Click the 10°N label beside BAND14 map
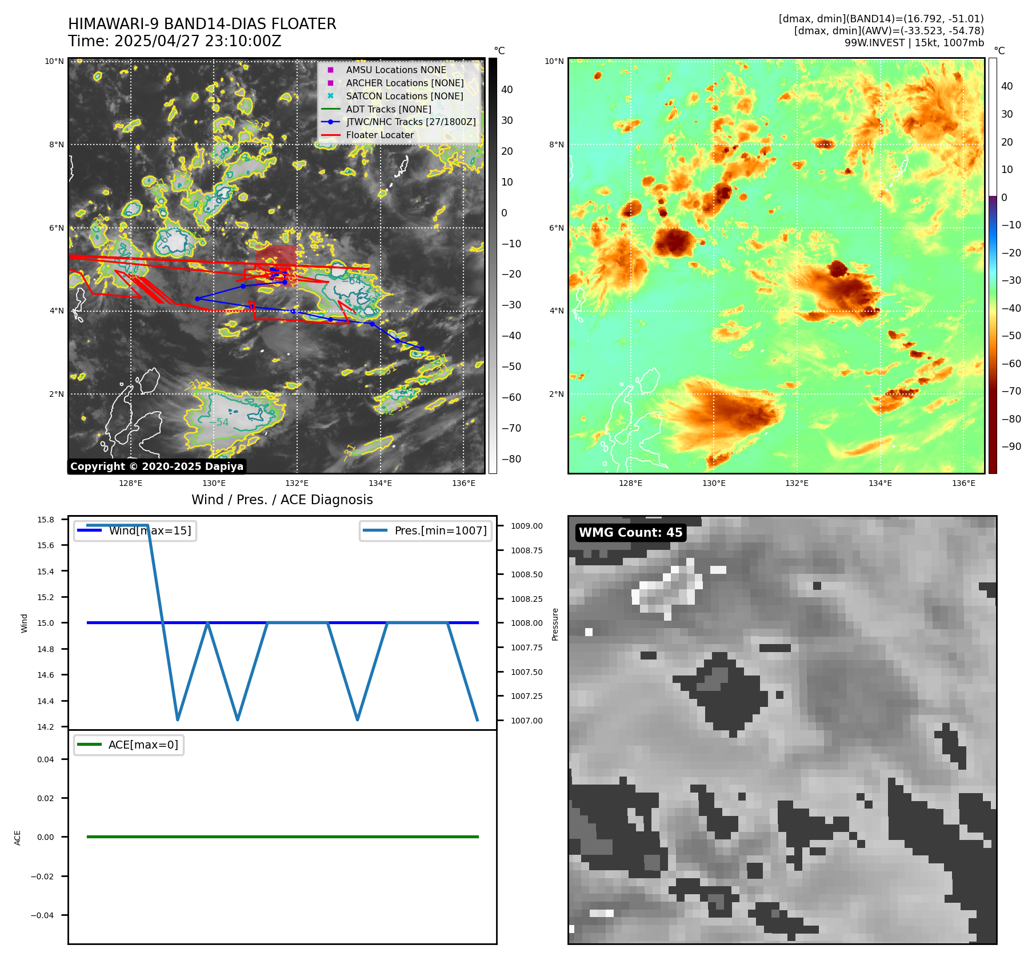The height and width of the screenshot is (965, 1036). point(55,61)
